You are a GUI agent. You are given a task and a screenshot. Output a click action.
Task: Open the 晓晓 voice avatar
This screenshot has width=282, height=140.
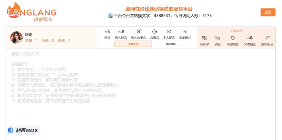tap(16, 37)
